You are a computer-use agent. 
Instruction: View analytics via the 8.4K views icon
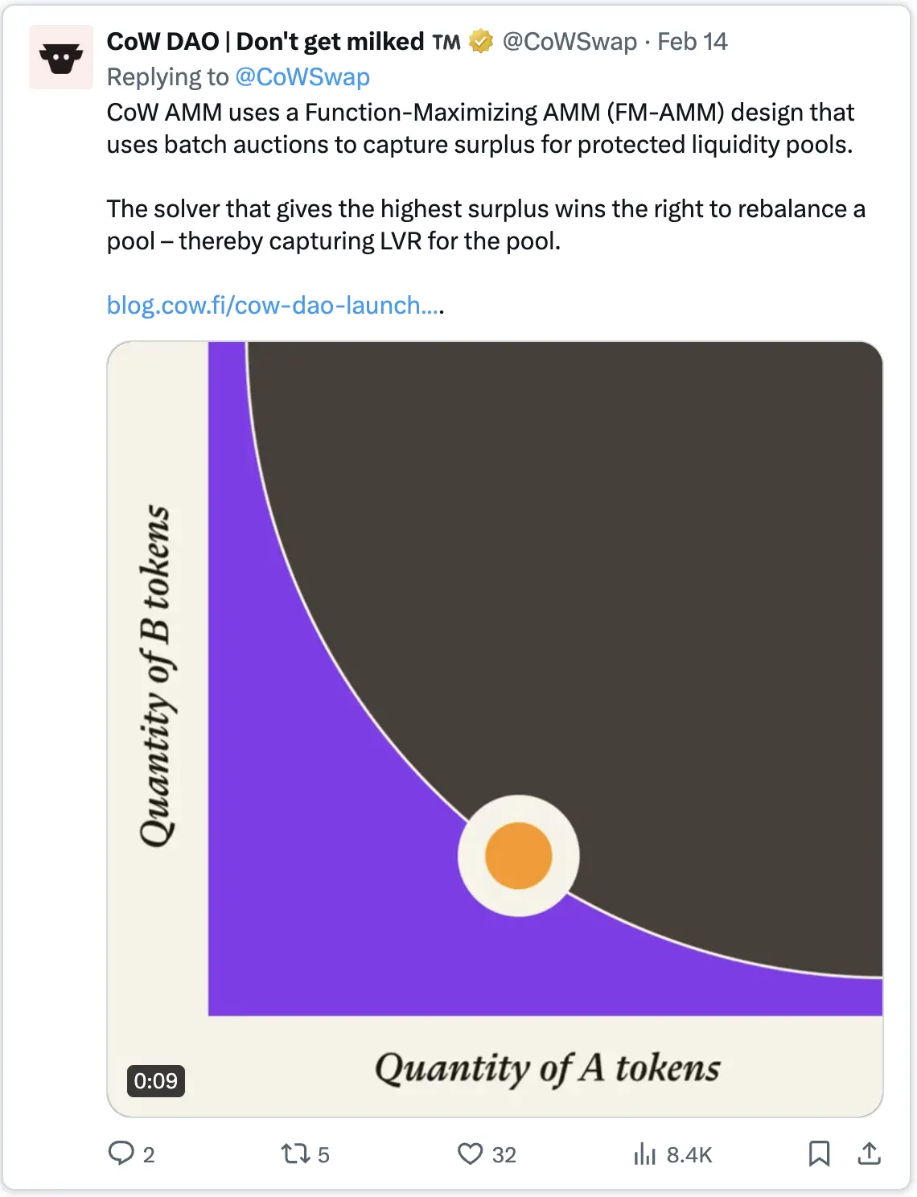tap(644, 1154)
